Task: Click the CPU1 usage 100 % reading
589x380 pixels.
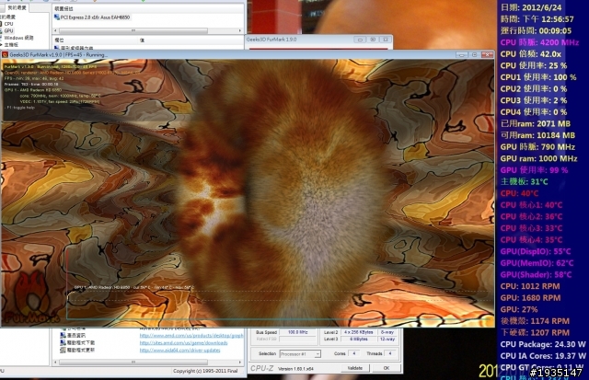Action: click(x=537, y=77)
